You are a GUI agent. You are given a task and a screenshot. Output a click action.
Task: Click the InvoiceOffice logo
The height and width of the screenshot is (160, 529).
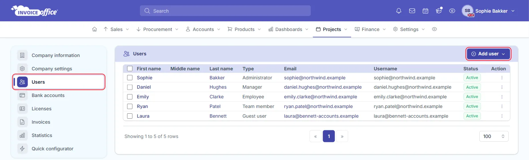34,11
